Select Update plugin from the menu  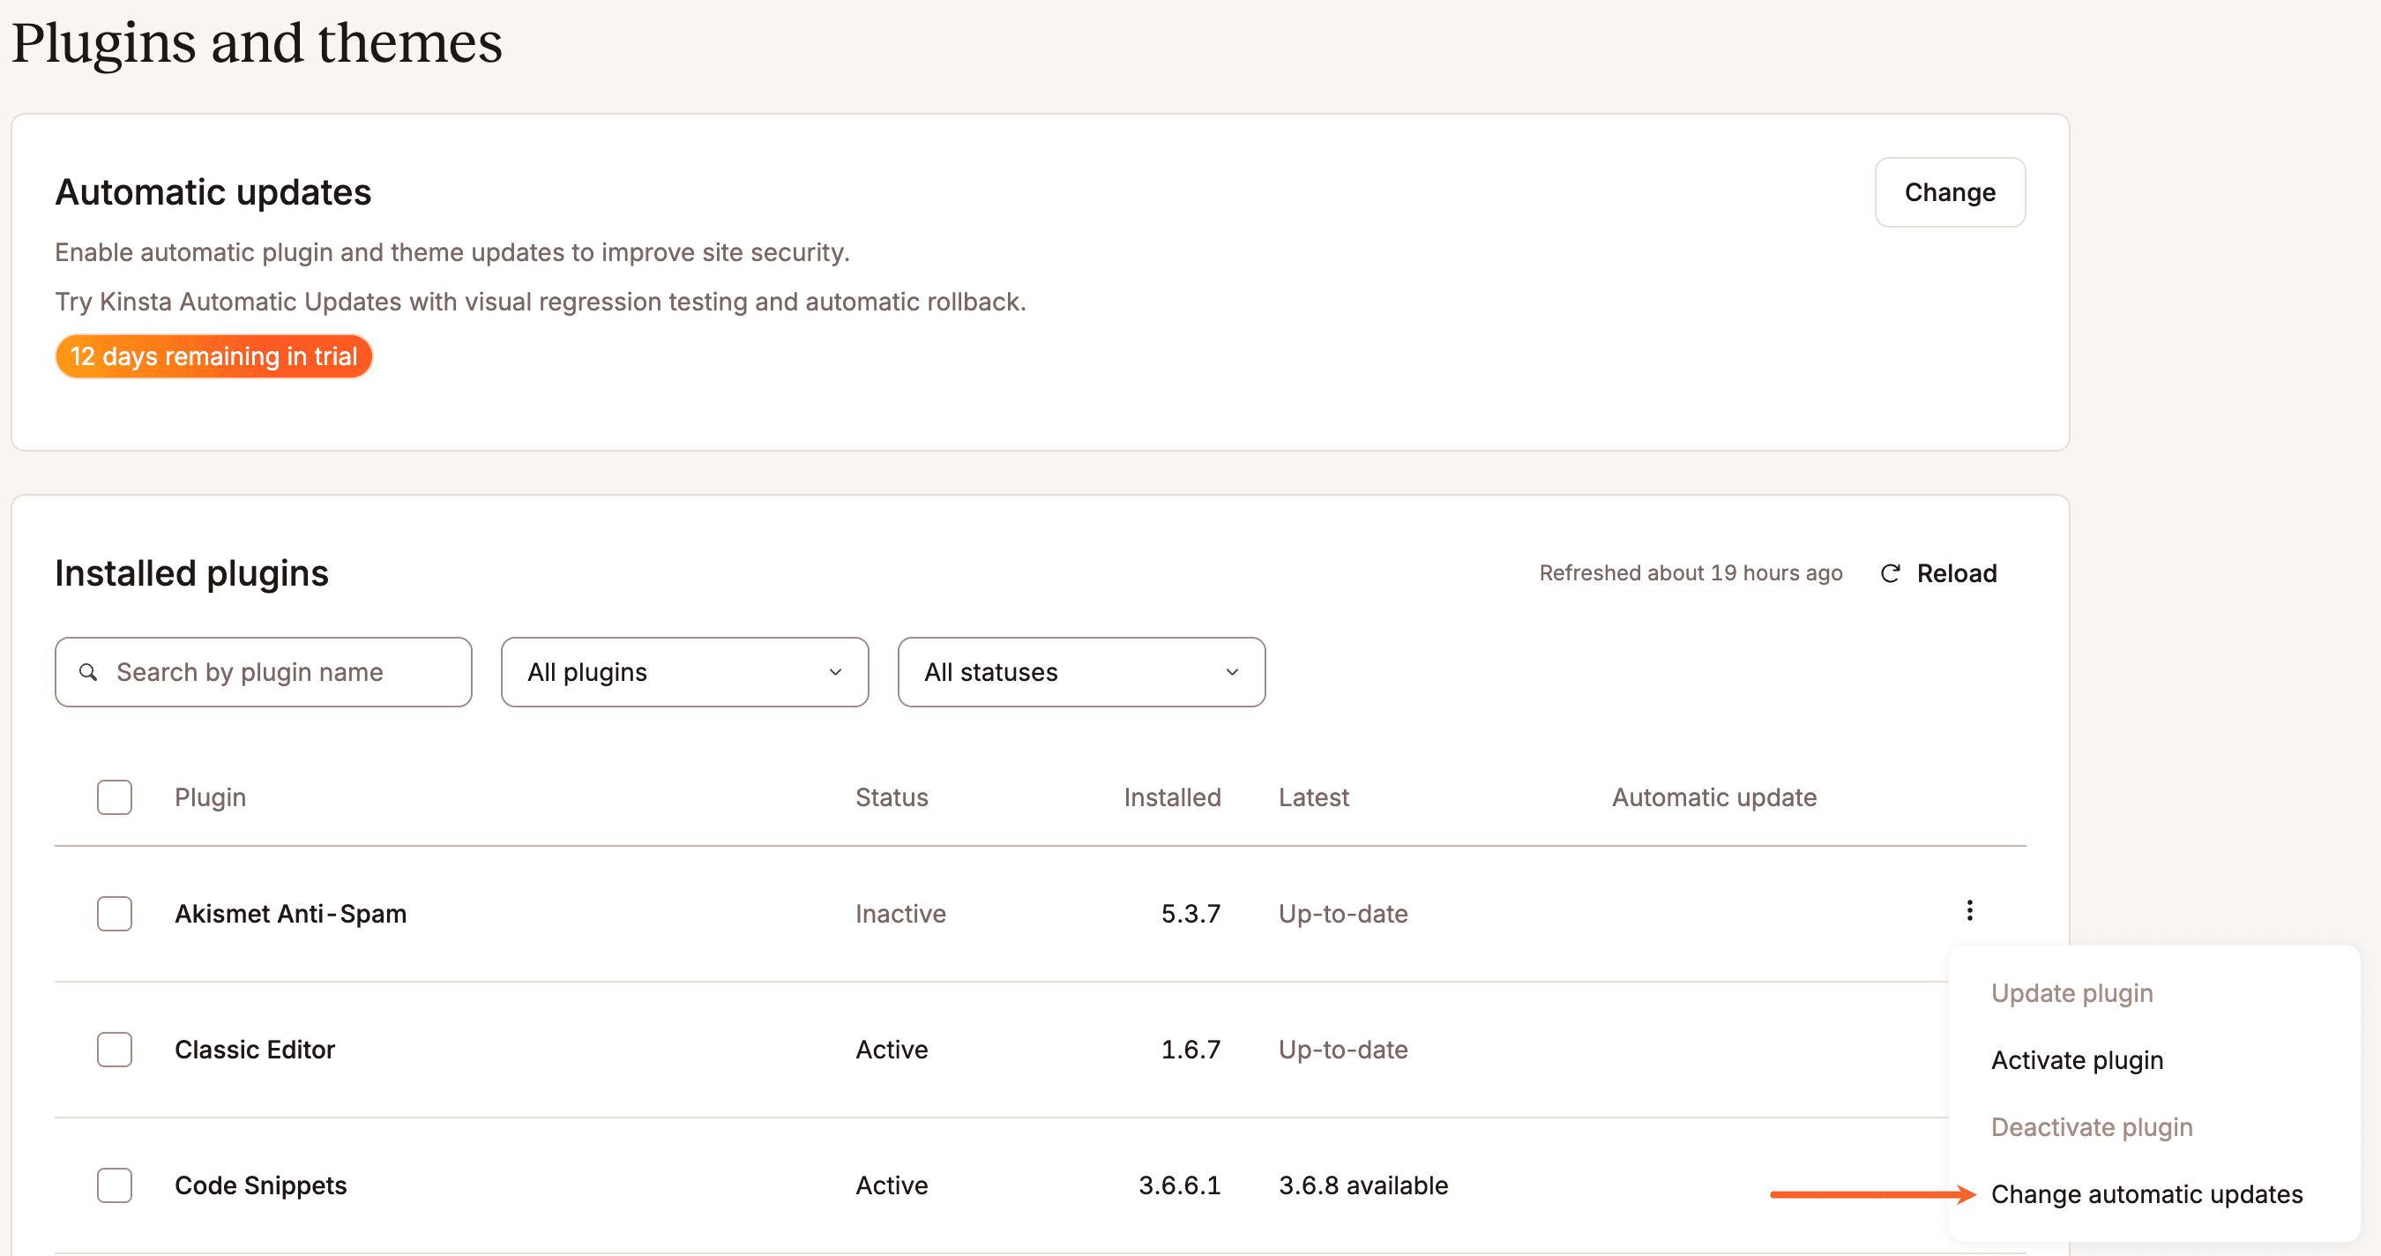pyautogui.click(x=2072, y=992)
